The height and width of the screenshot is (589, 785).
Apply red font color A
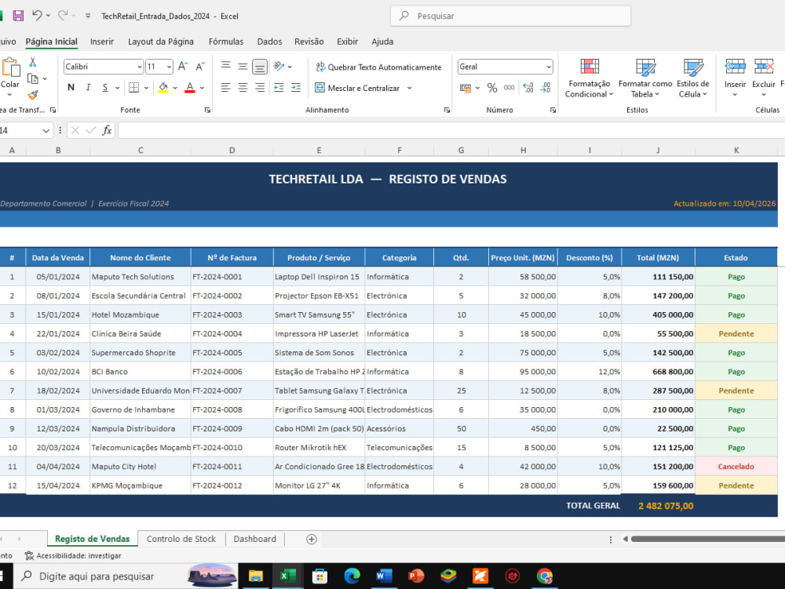[x=190, y=88]
